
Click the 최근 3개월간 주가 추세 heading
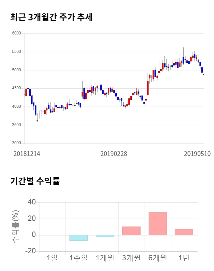click(51, 17)
